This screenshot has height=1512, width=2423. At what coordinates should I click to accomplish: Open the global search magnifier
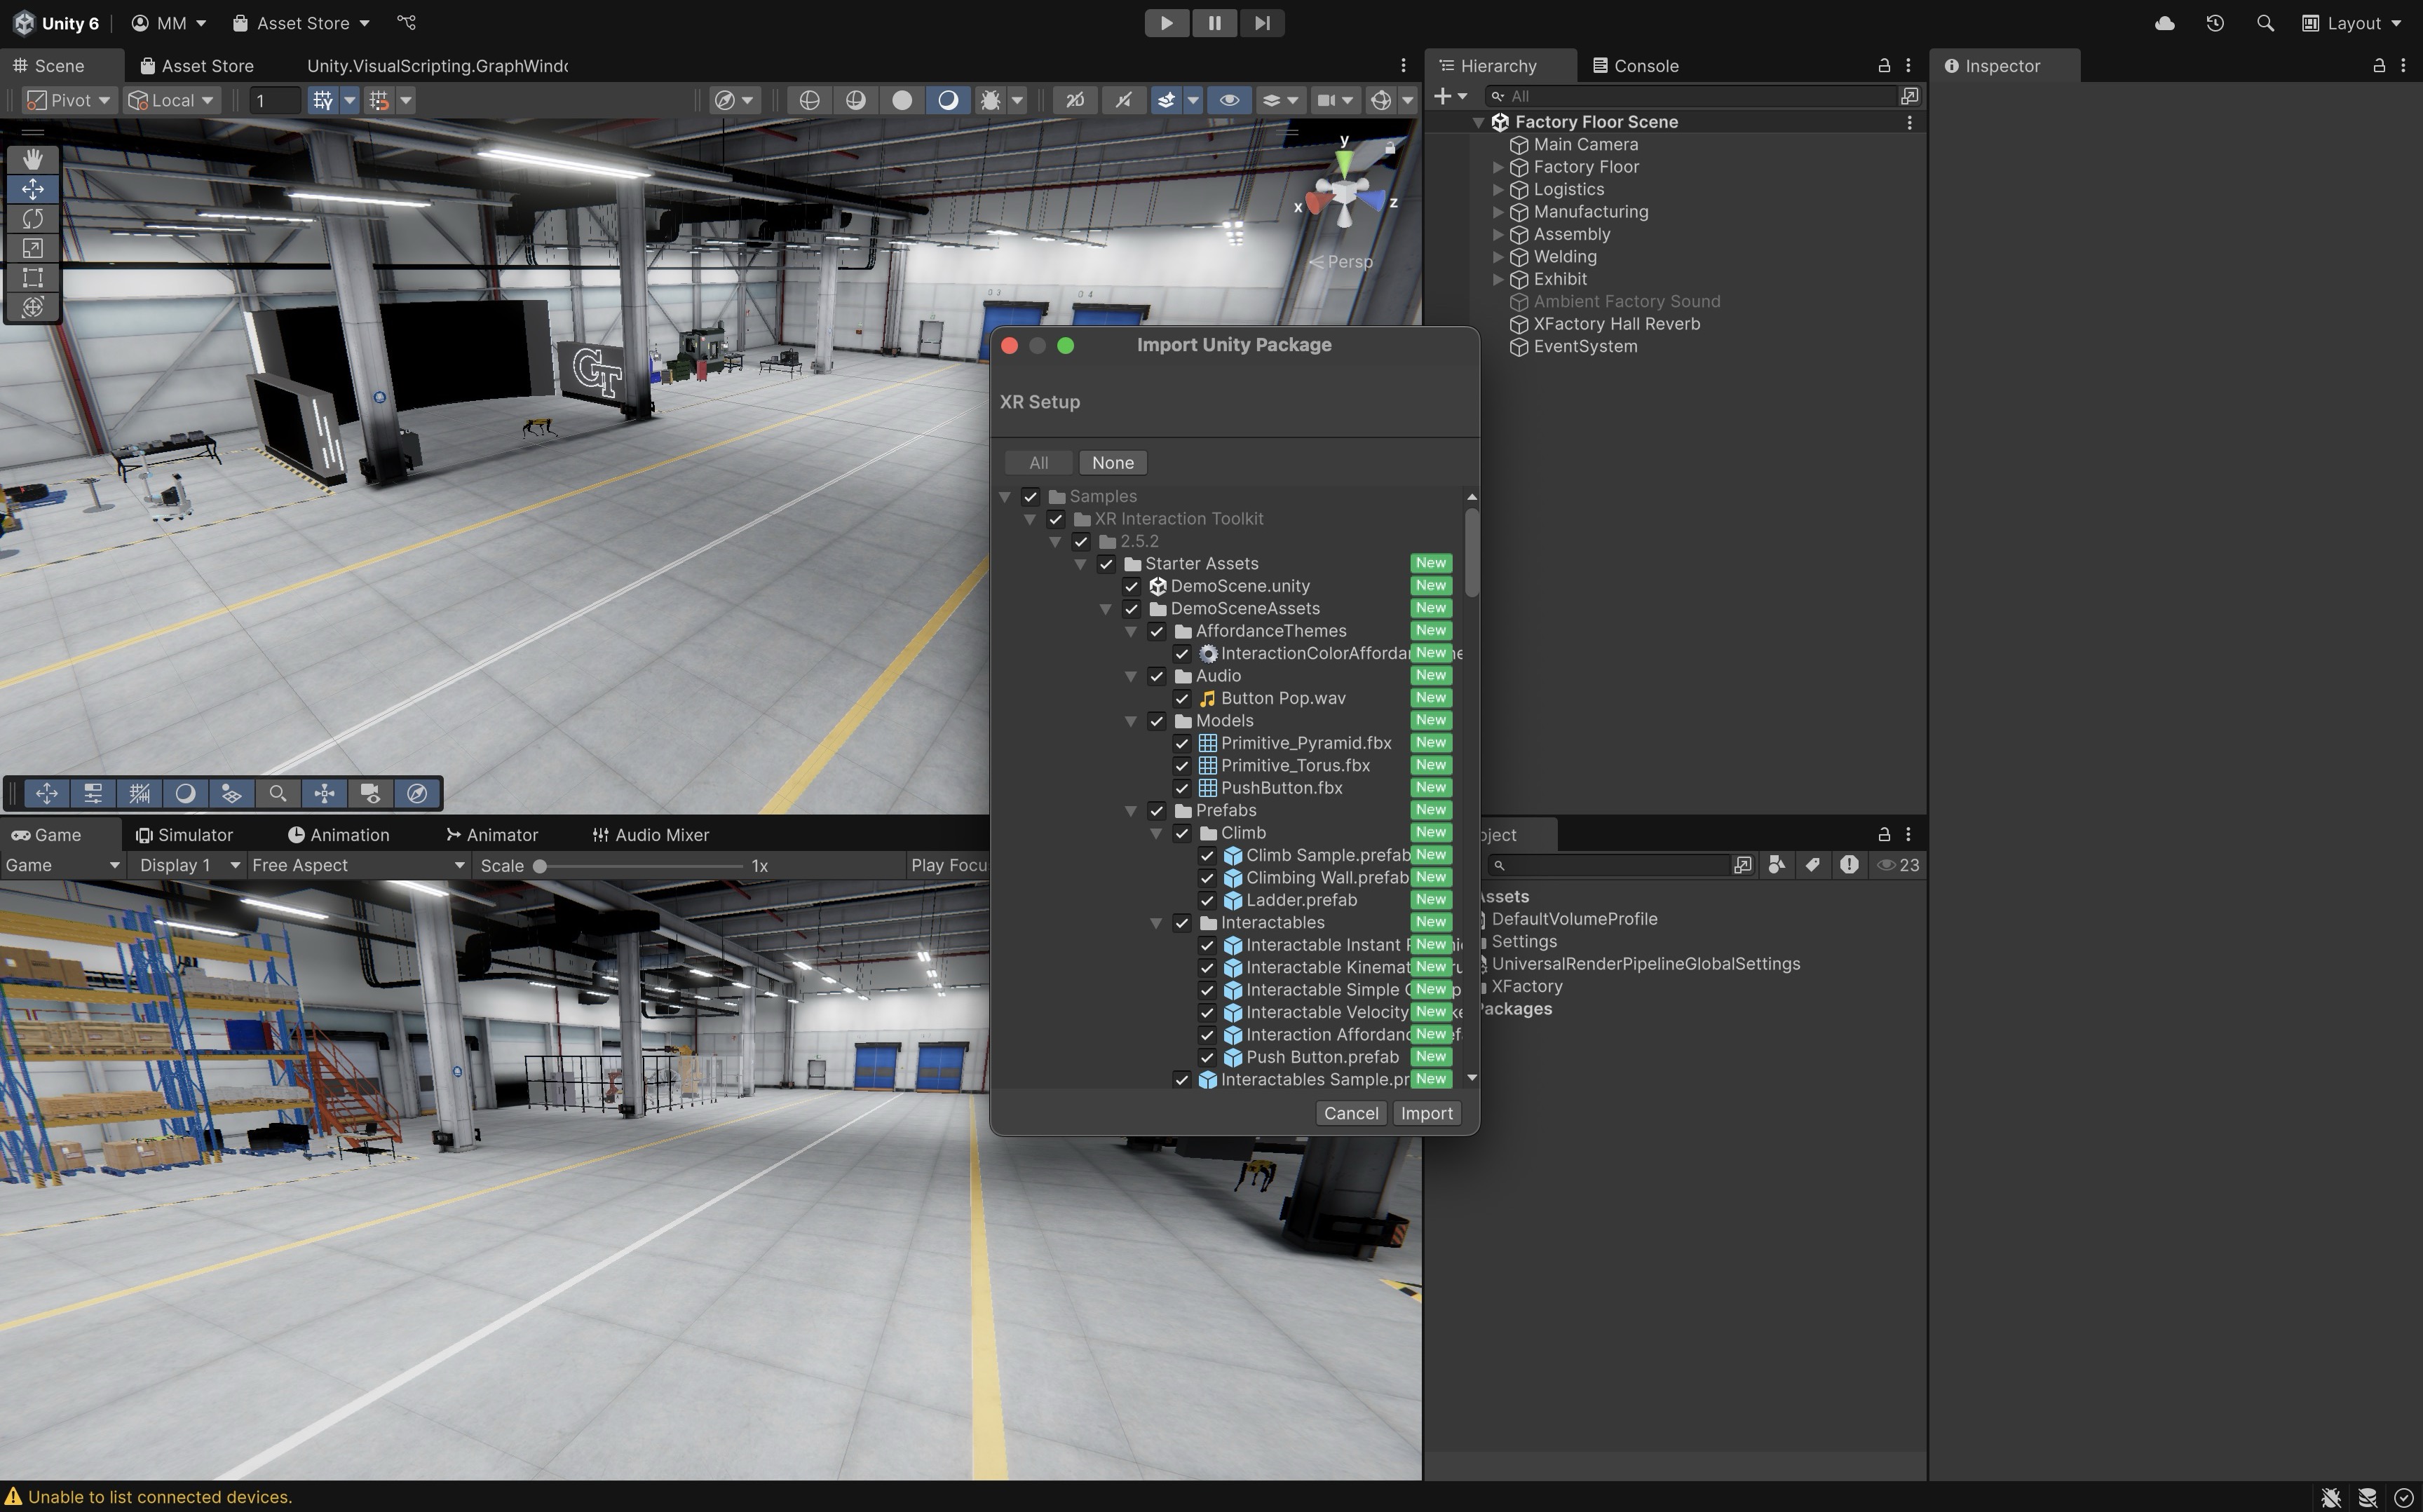click(2265, 23)
